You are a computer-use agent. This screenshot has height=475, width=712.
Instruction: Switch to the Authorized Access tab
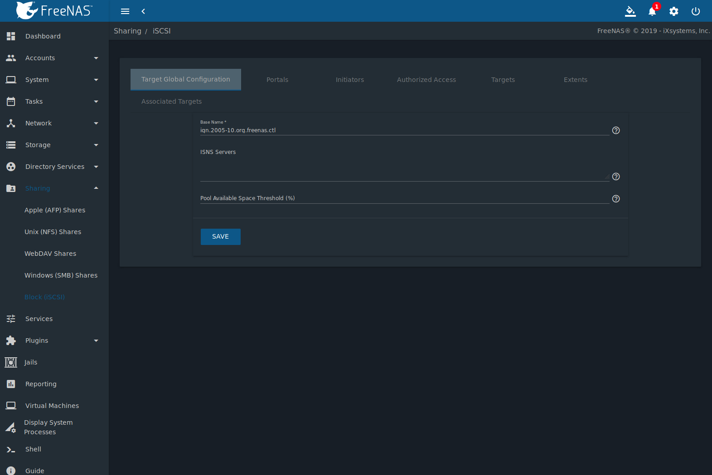[426, 80]
